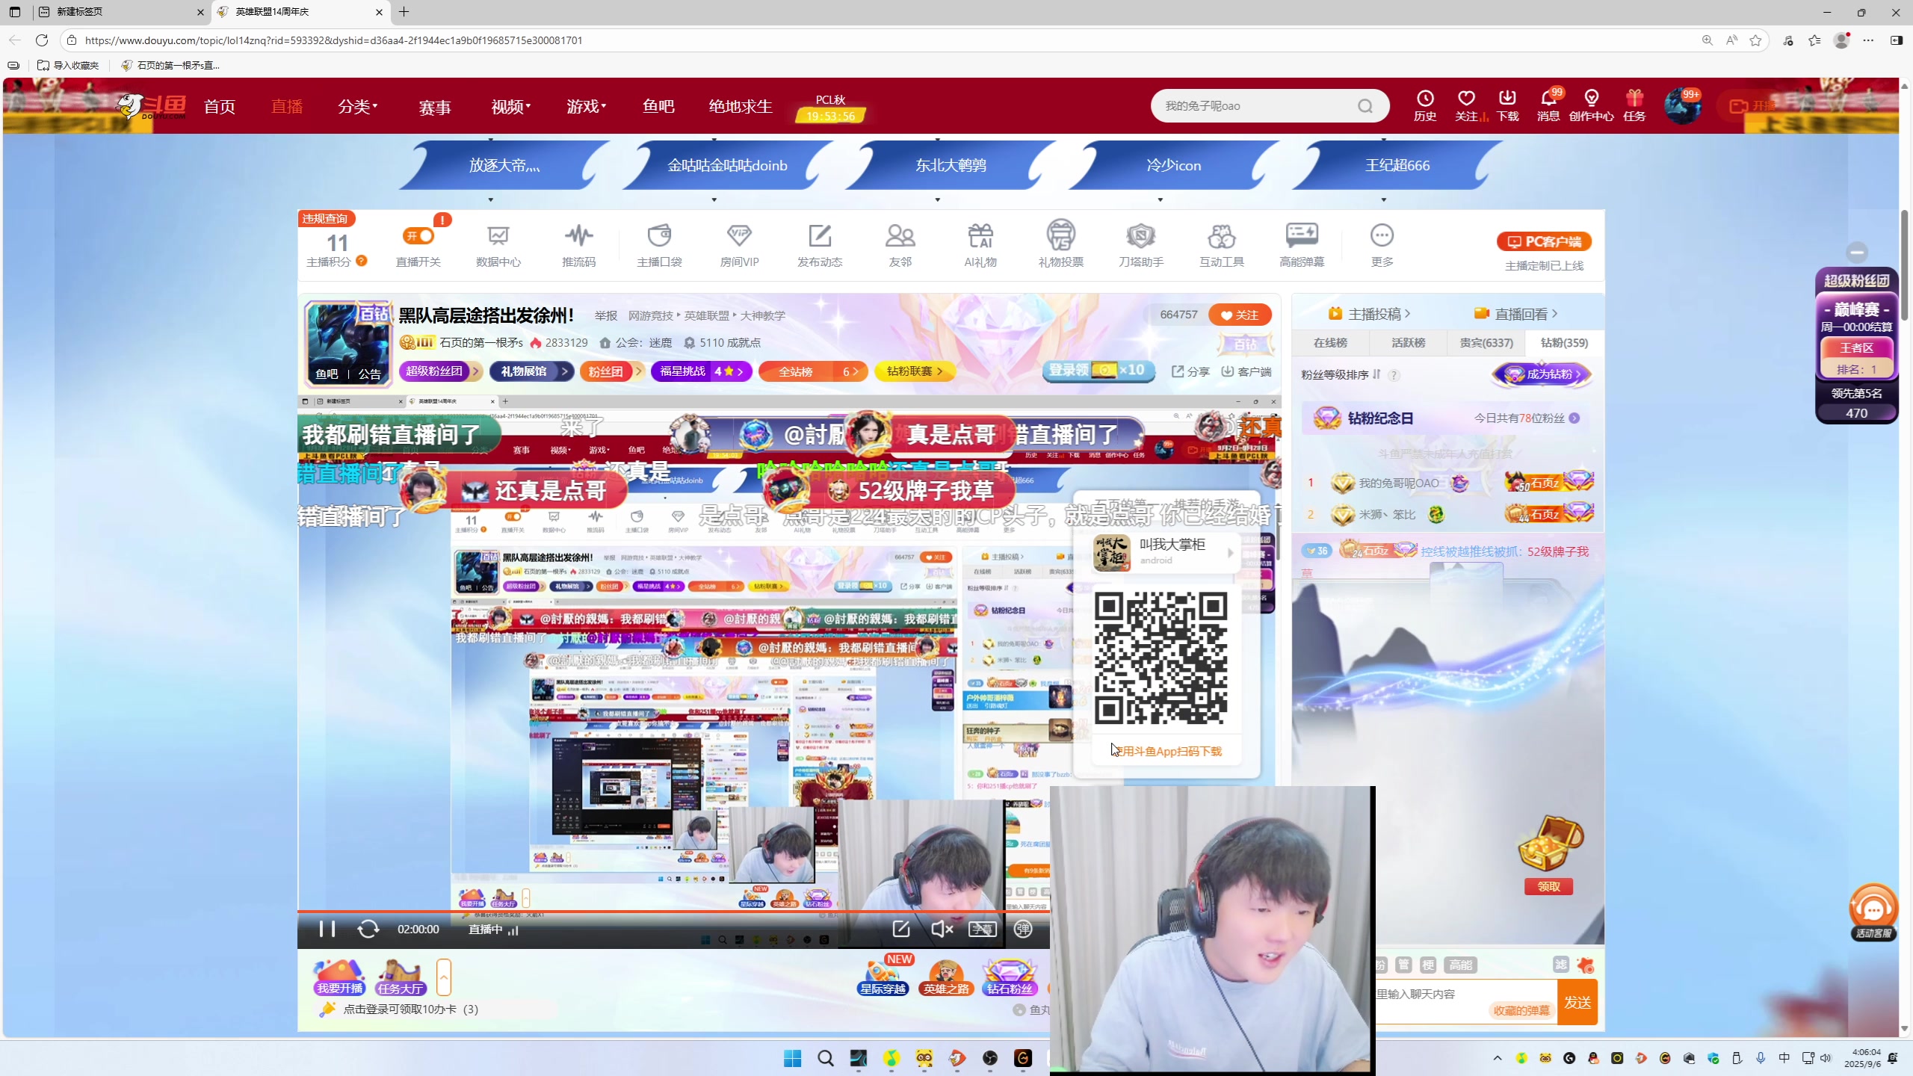Open 房间VIP icon

[739, 244]
